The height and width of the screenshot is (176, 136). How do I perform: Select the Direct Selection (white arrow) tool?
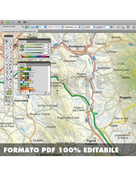click(11, 41)
